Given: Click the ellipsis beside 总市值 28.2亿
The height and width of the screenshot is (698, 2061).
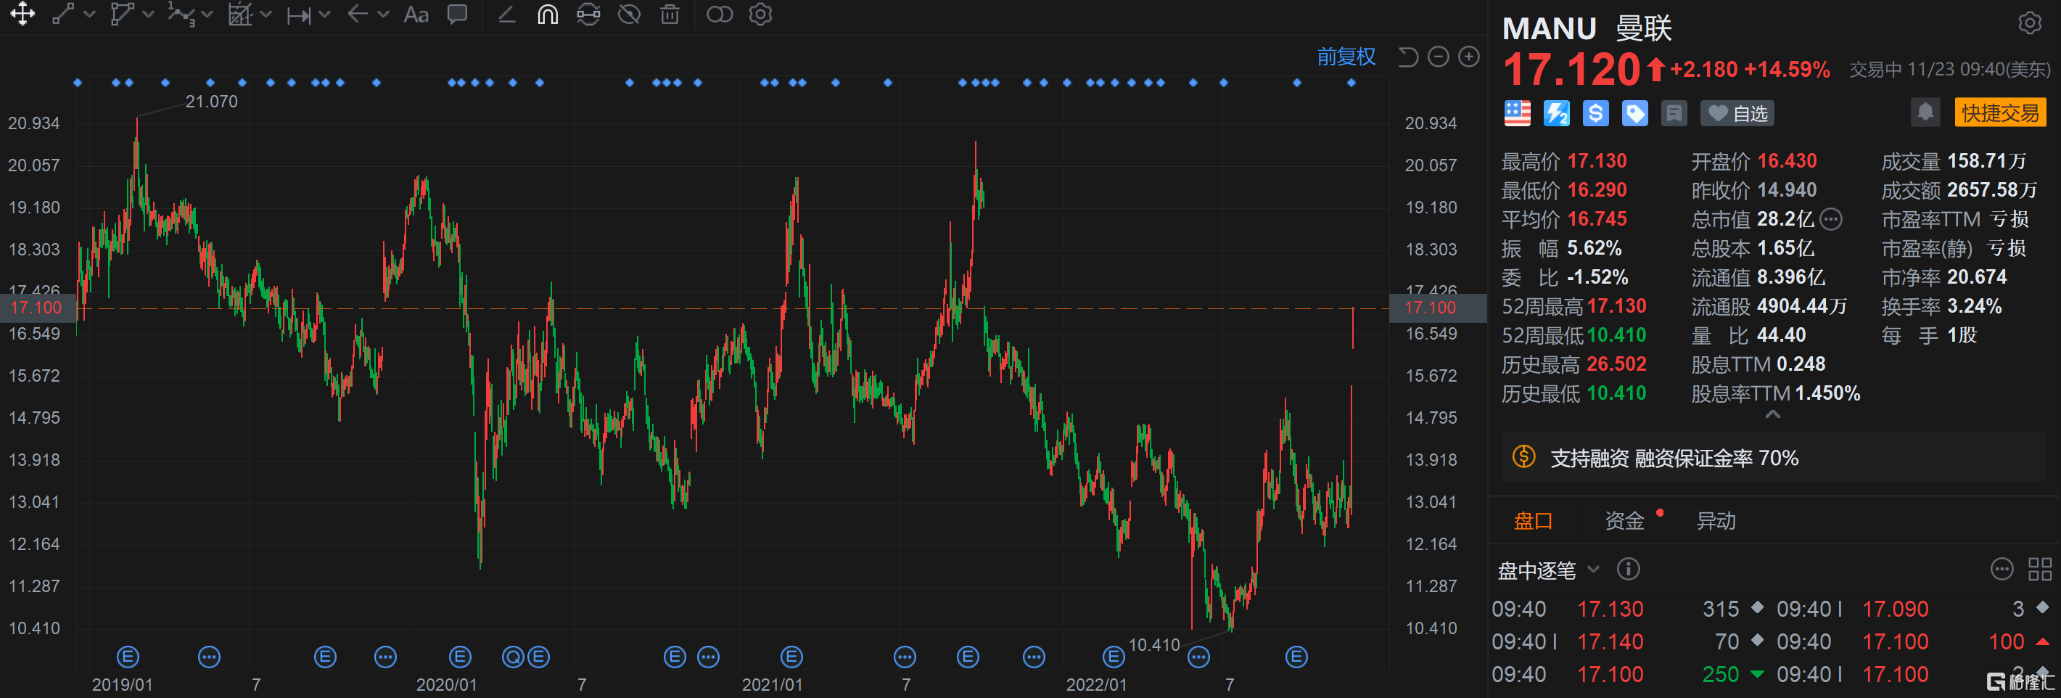Looking at the screenshot, I should 1830,218.
